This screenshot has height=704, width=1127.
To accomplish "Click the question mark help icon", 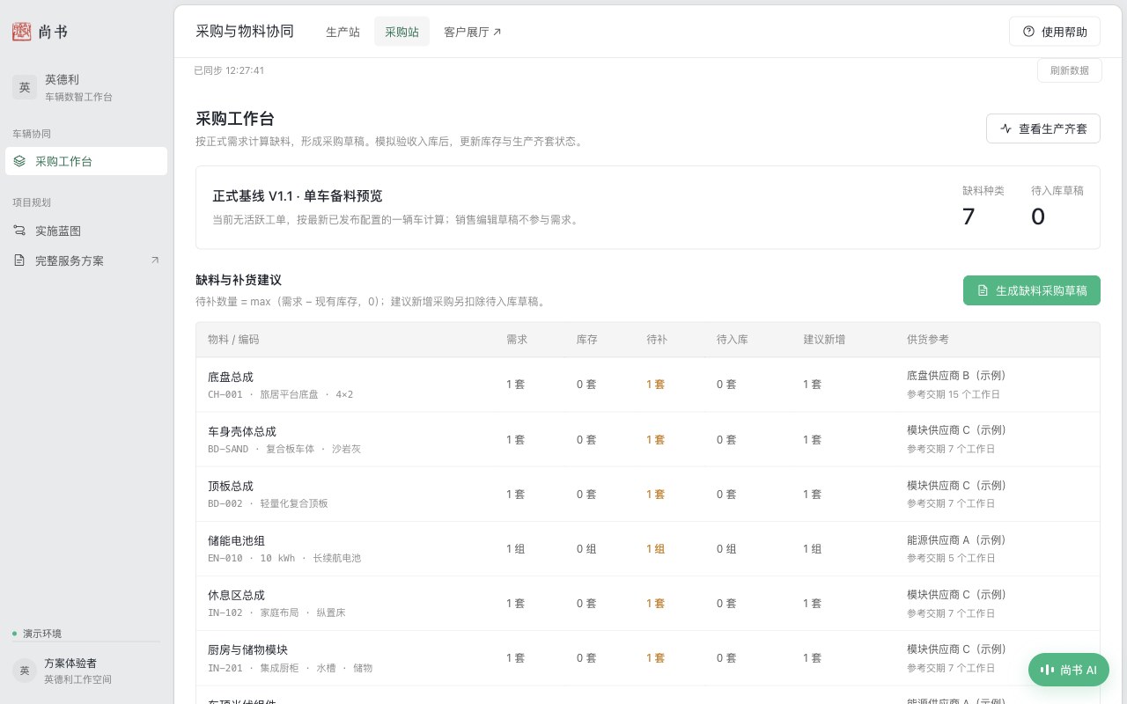I will point(1028,32).
